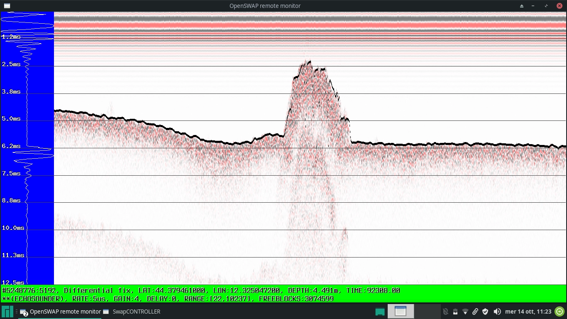Image resolution: width=567 pixels, height=319 pixels.
Task: Open the Manjaro application menu
Action: (x=7, y=312)
